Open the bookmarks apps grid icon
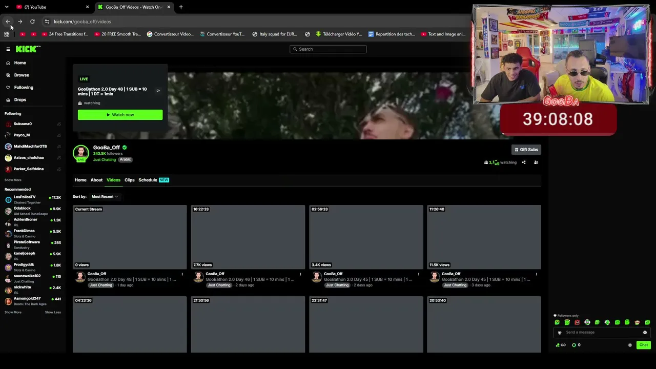This screenshot has height=369, width=656. point(7,34)
